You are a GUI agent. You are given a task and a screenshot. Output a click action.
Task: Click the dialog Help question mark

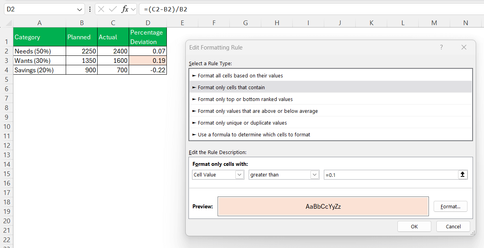442,47
